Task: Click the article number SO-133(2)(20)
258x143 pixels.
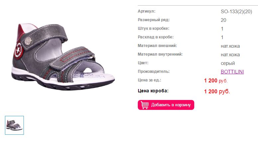Action: click(x=236, y=12)
